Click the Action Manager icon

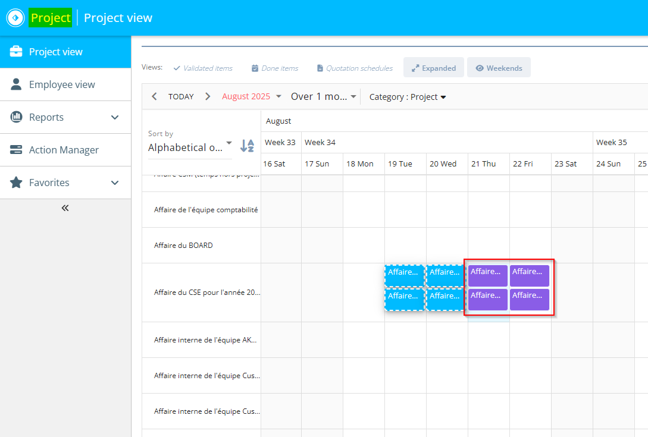[17, 150]
